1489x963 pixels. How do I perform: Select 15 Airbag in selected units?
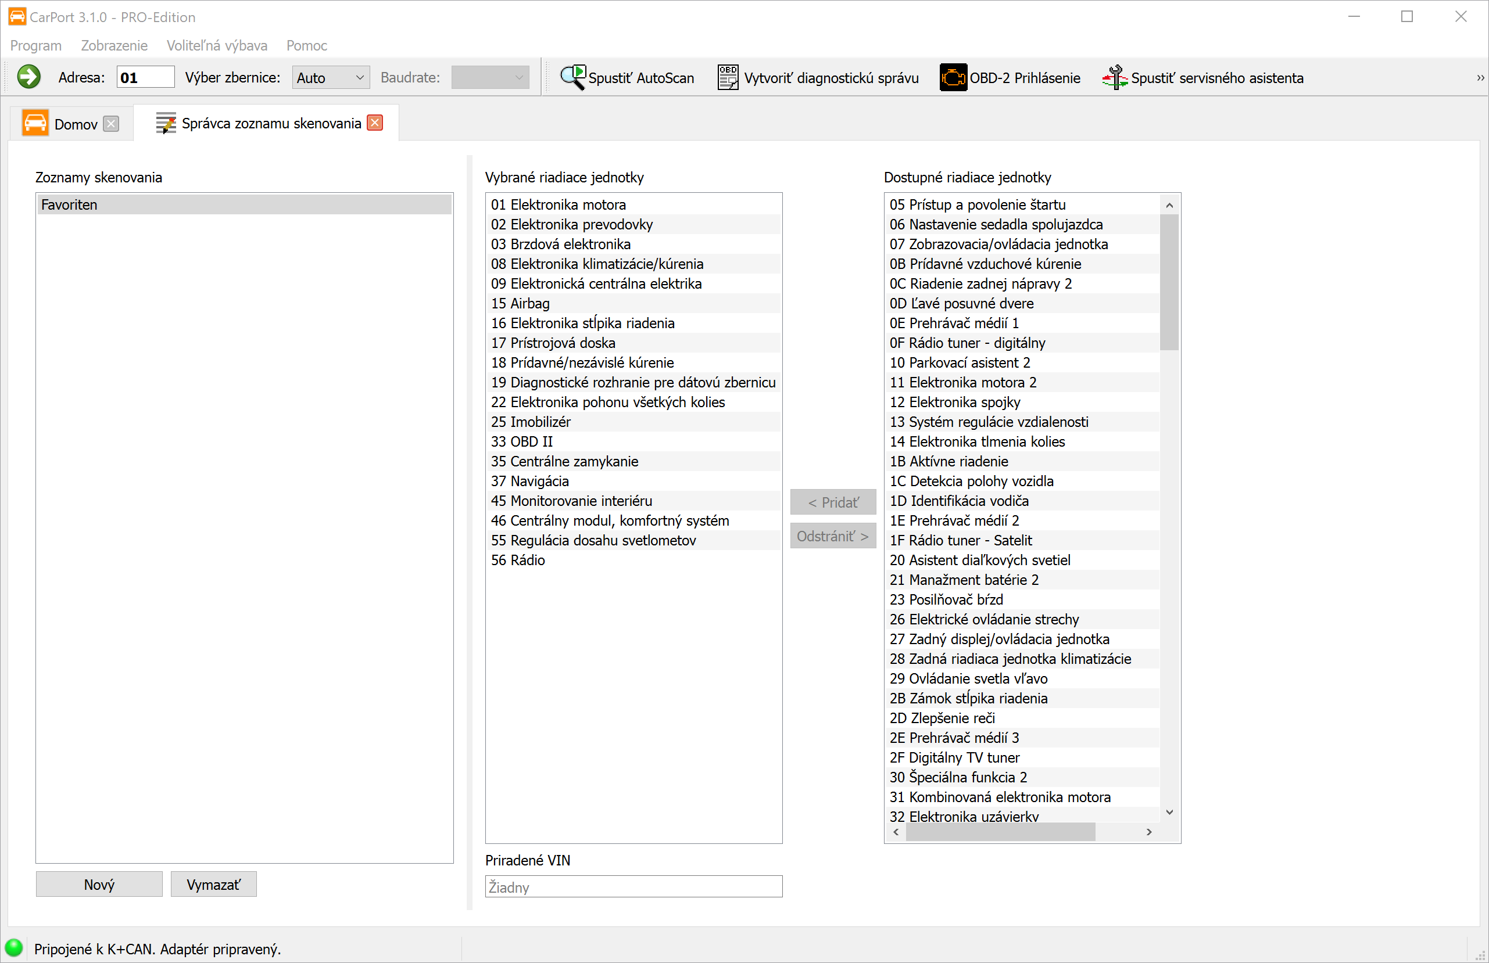[632, 303]
